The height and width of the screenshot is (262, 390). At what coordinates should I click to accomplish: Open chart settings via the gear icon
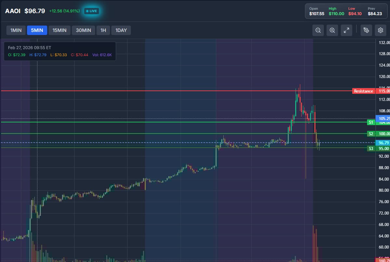point(380,30)
